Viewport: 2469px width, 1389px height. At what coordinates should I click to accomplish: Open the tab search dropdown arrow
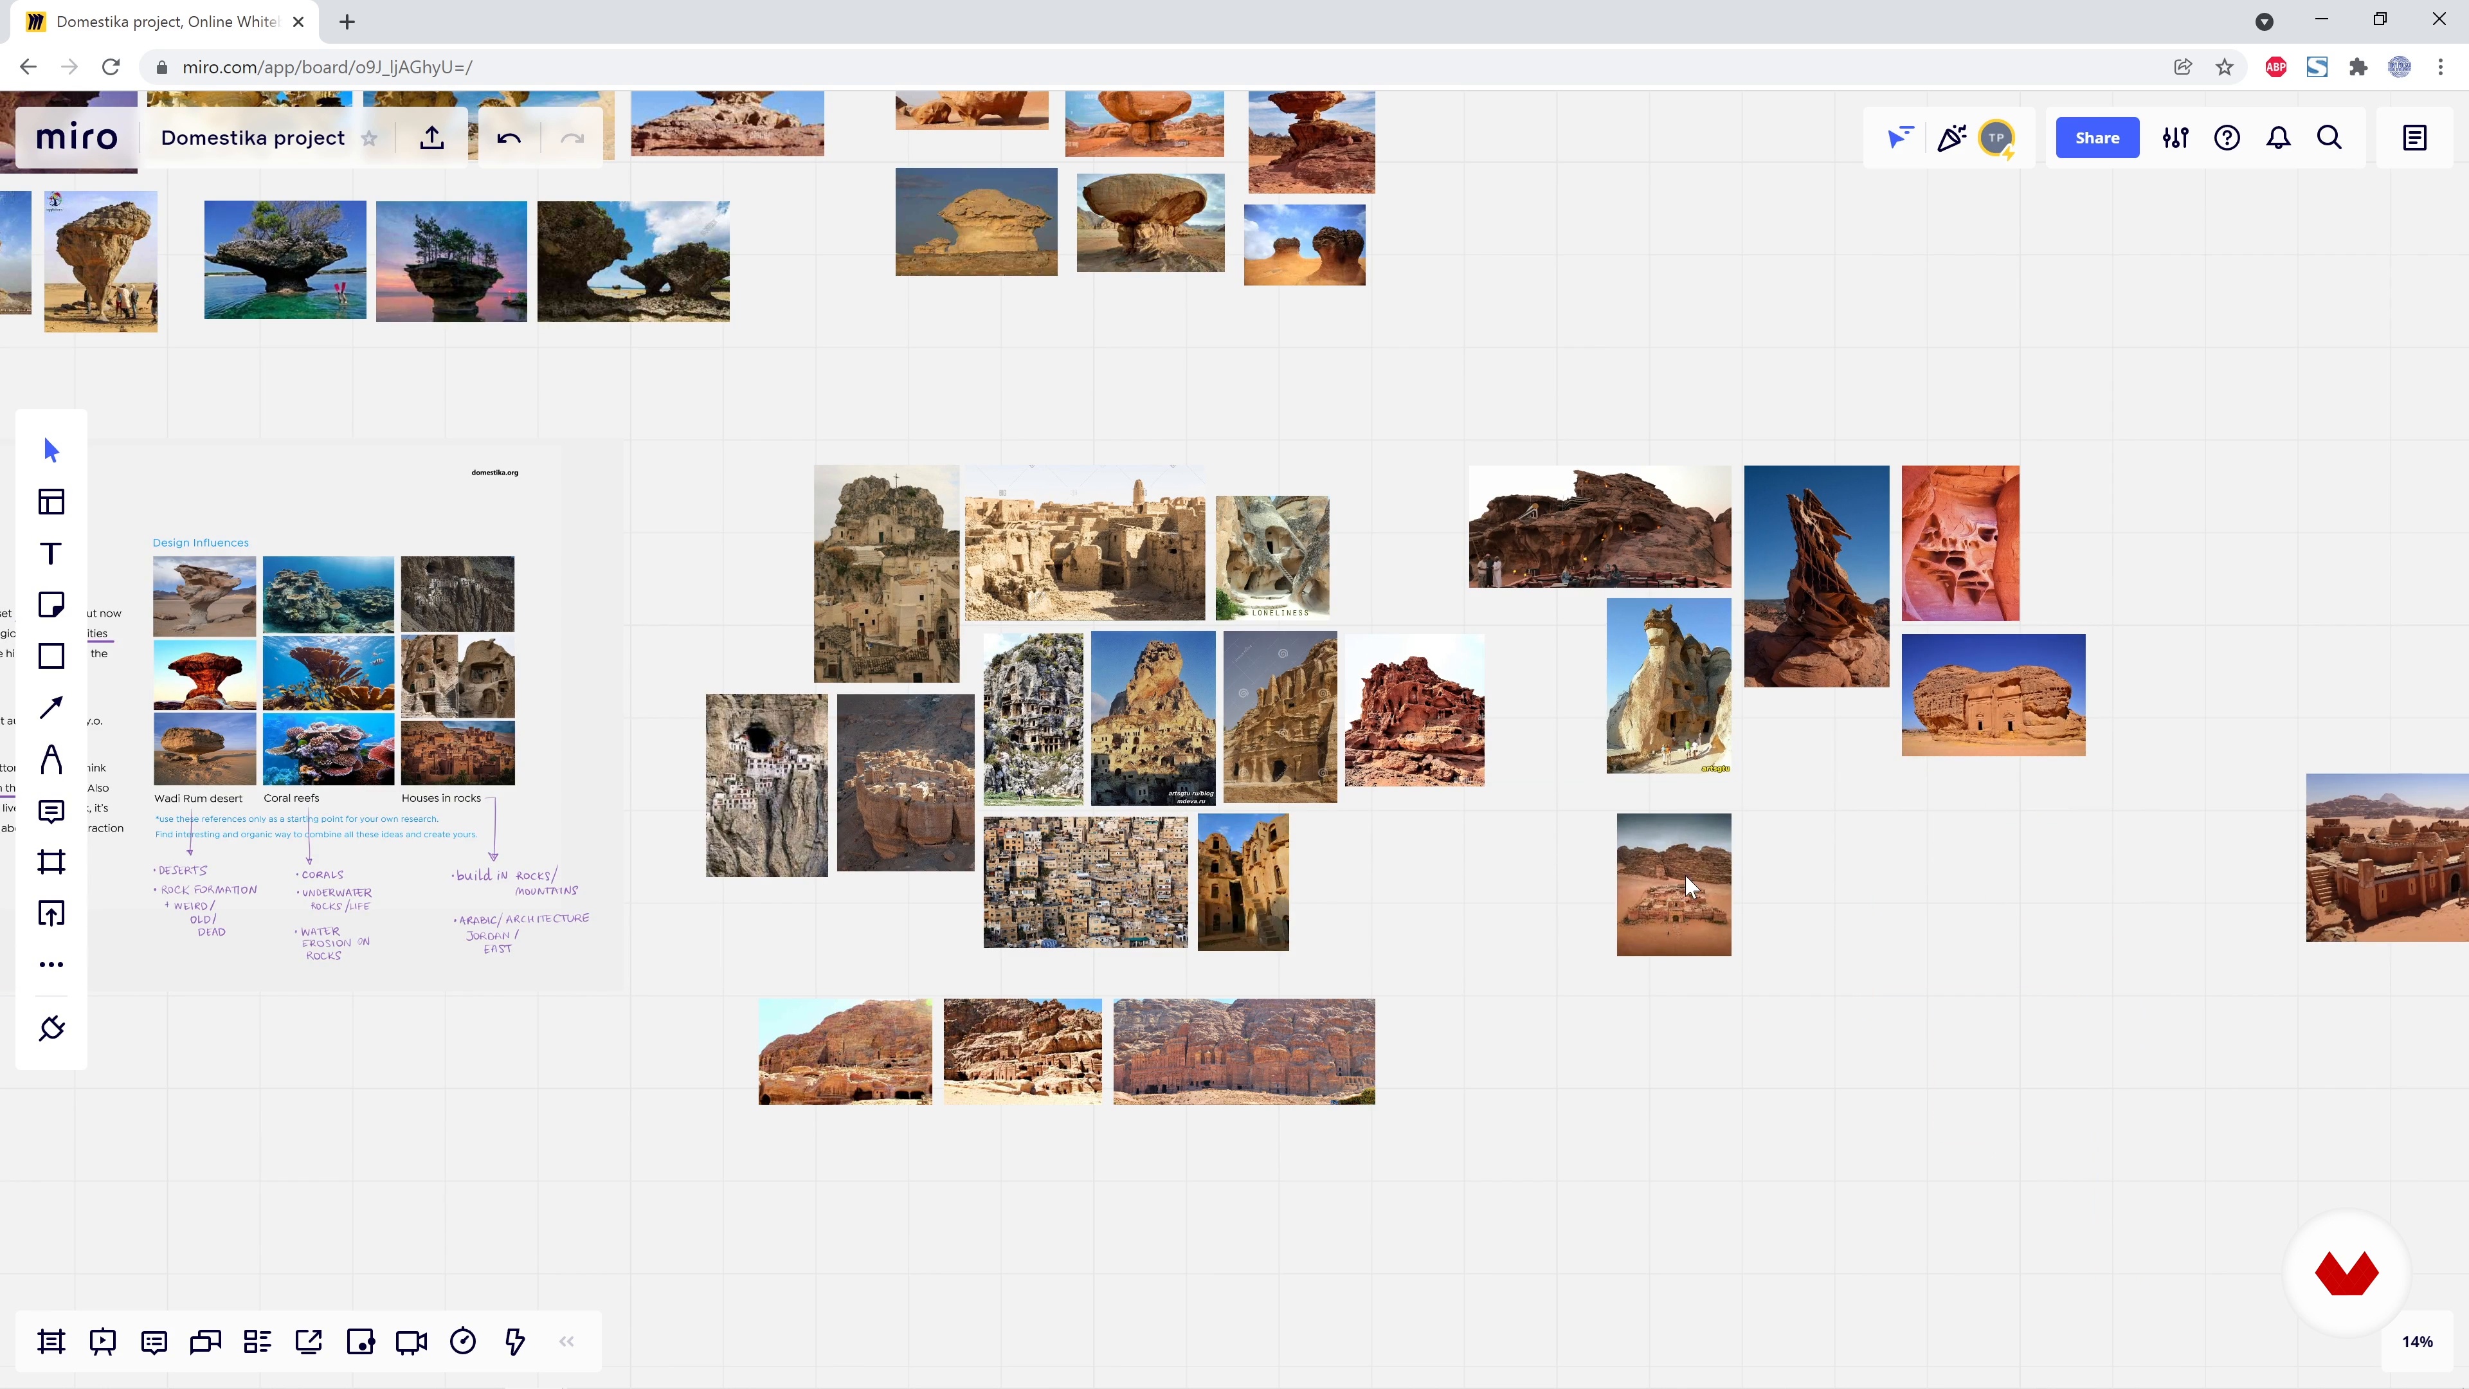pyautogui.click(x=2264, y=21)
